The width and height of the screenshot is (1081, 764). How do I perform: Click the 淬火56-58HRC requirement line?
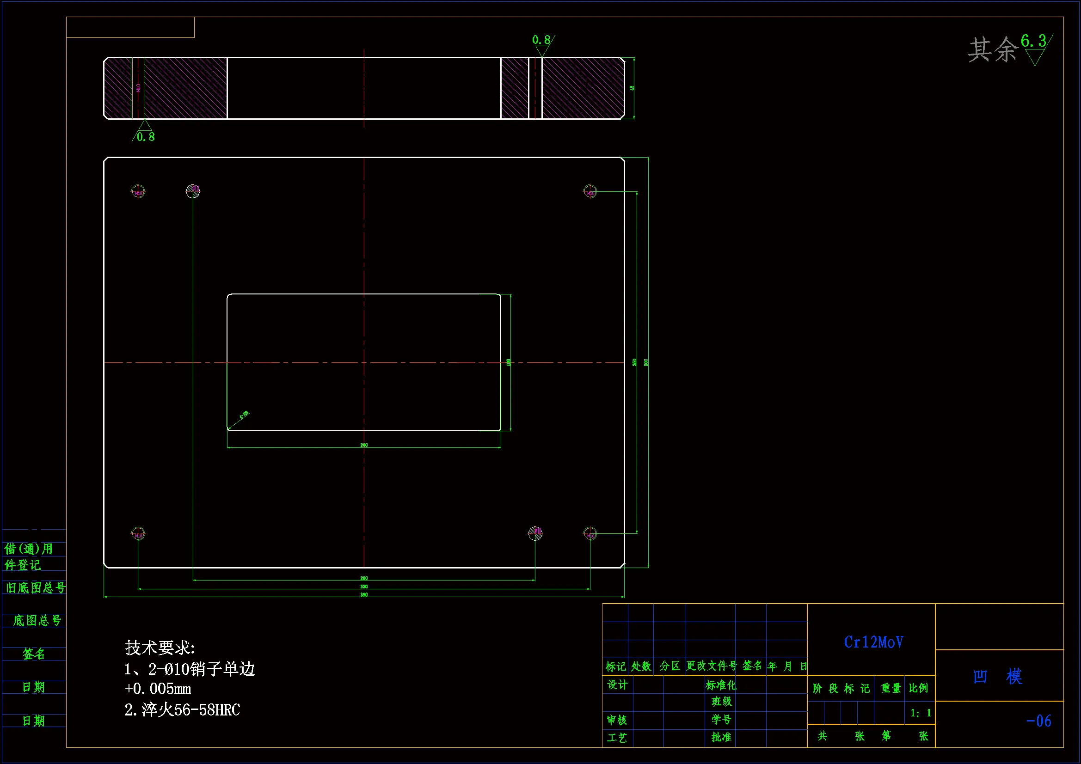pyautogui.click(x=182, y=710)
